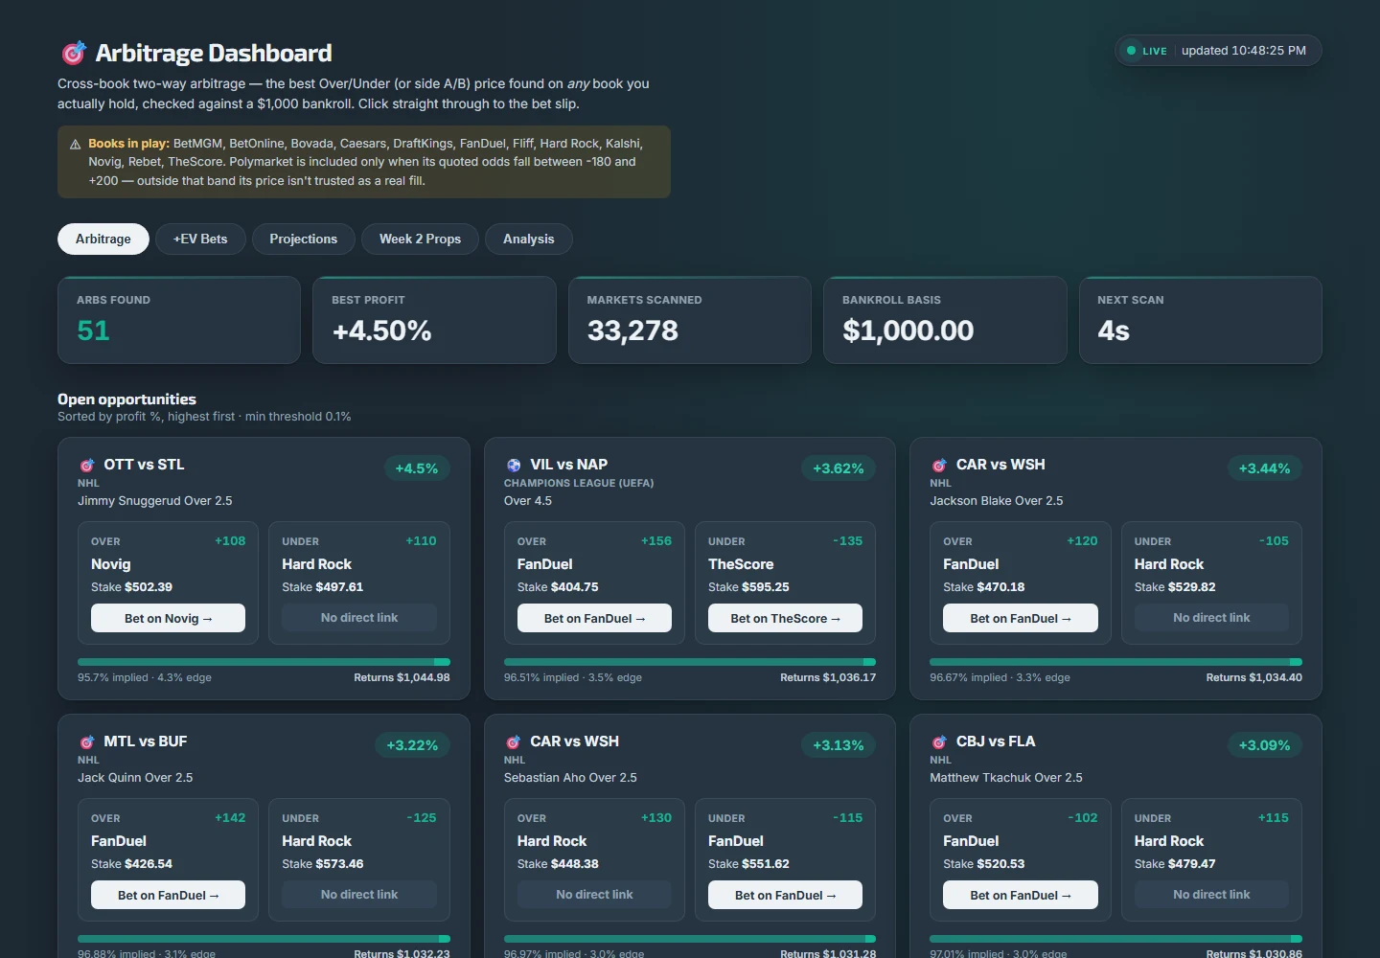
Task: Select the Week 2 Props tab
Action: click(x=420, y=239)
